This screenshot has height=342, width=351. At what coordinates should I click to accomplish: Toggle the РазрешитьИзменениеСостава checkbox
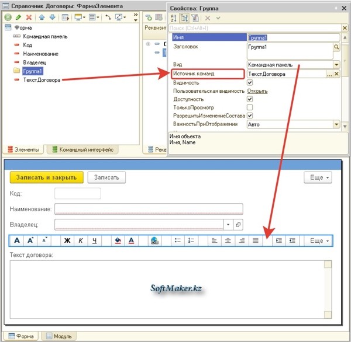coord(250,116)
